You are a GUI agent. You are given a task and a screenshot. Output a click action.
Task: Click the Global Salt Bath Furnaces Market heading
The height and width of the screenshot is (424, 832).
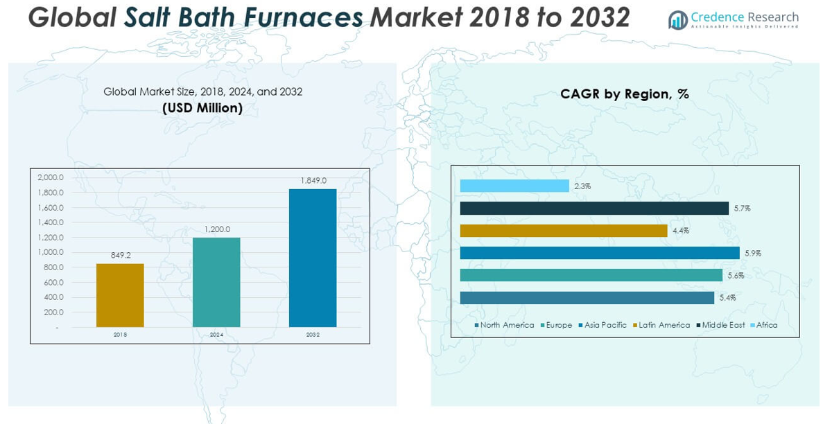(x=329, y=17)
